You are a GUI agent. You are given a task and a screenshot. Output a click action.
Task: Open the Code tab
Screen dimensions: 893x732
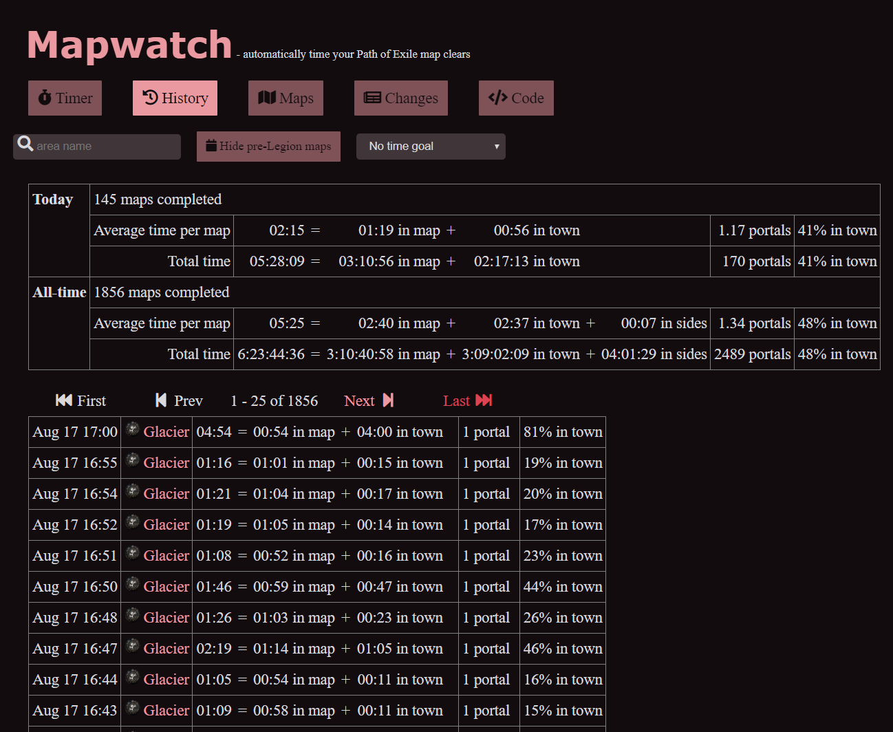[516, 98]
